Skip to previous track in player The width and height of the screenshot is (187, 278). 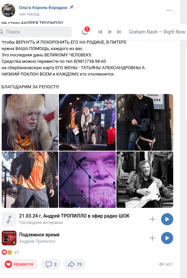point(100,32)
